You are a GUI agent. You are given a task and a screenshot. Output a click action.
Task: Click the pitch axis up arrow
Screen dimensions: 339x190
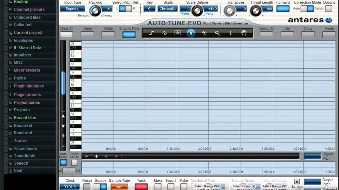point(63,116)
